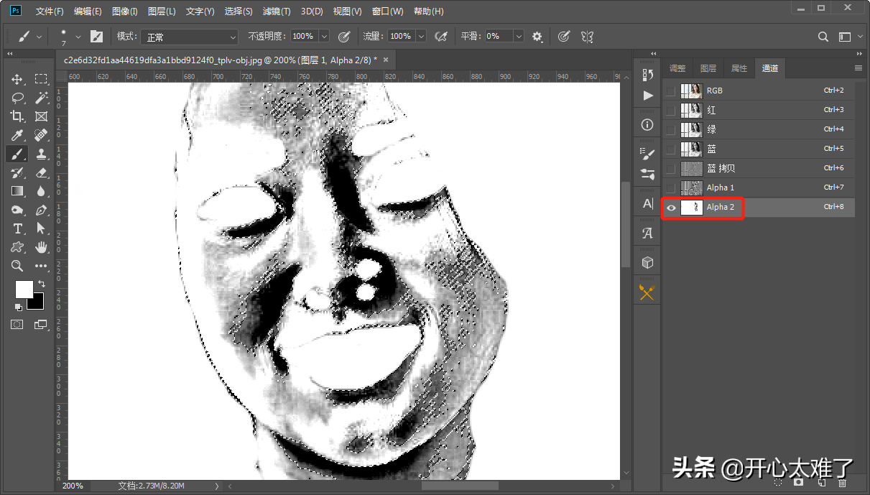The height and width of the screenshot is (495, 870).
Task: Select the Path Selection tool
Action: 41,228
